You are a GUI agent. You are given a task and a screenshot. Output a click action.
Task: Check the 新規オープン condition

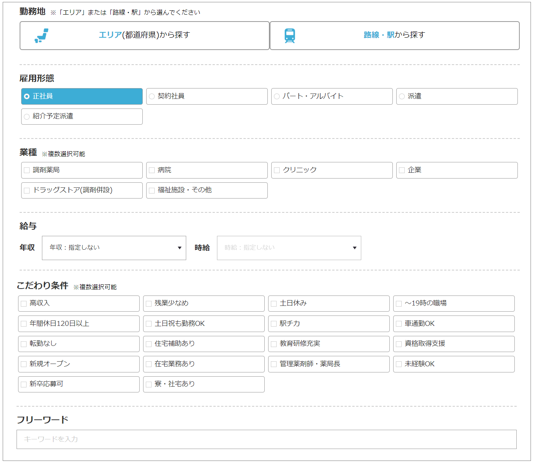[x=79, y=364]
